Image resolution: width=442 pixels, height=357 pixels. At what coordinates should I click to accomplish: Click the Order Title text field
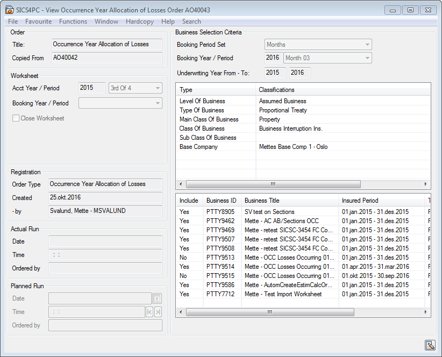[x=106, y=45]
